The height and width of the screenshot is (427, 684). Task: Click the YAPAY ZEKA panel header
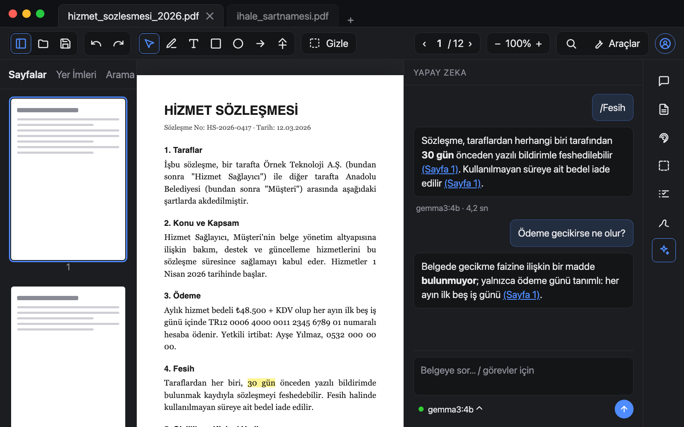click(x=440, y=73)
